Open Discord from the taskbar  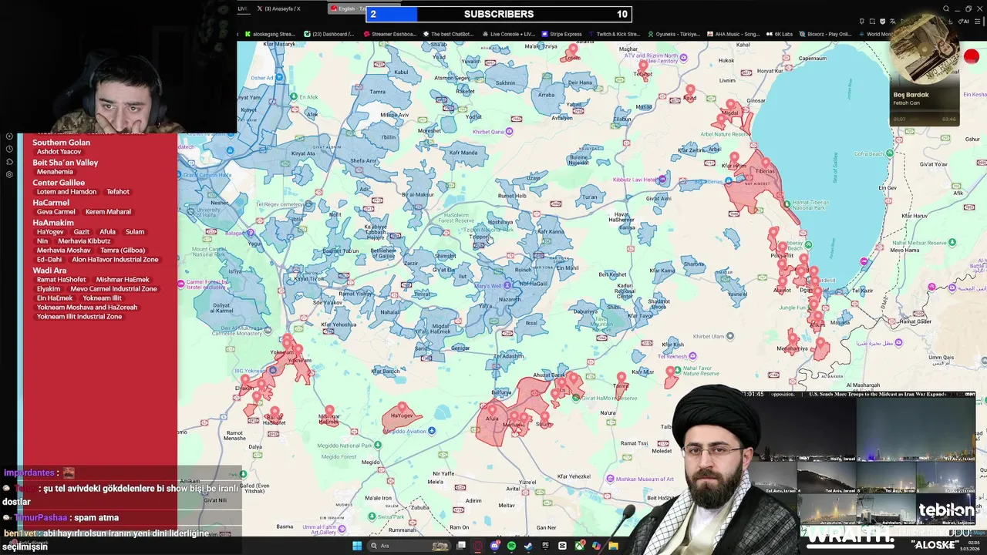pos(494,546)
